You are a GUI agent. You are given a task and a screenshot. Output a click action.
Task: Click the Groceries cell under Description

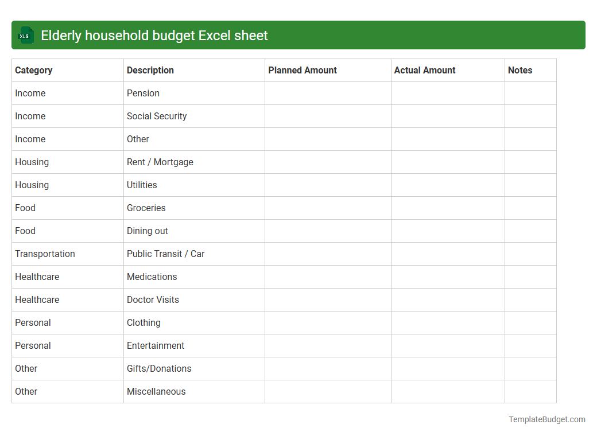(x=146, y=208)
